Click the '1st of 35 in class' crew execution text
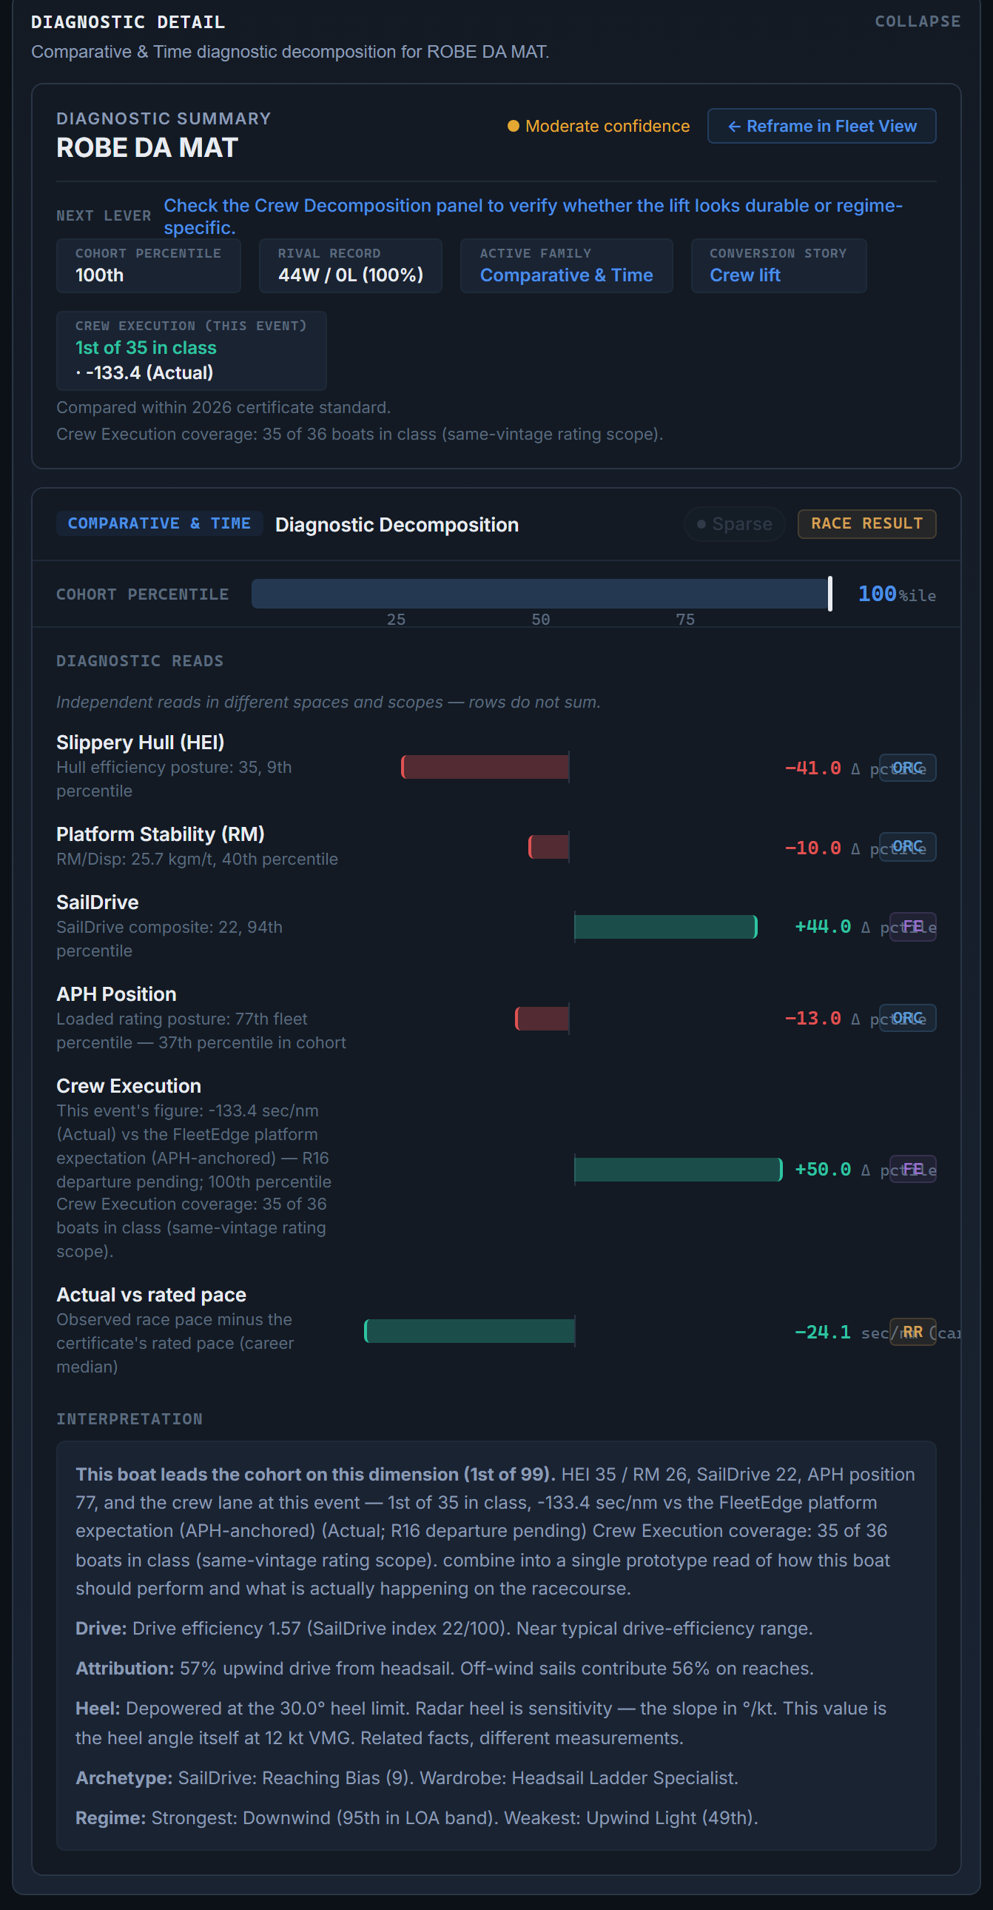Screen dimensions: 993x1910 coord(146,348)
